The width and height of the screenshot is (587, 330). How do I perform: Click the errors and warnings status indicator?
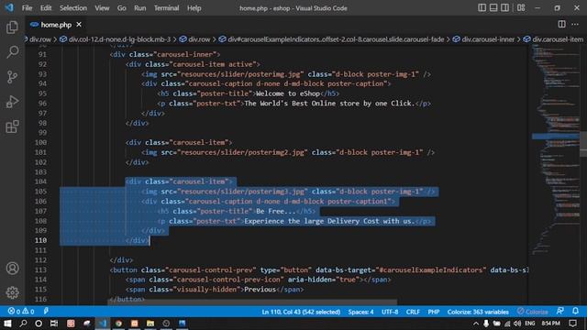coord(21,312)
